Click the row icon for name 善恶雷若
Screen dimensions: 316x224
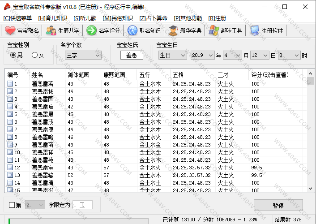(x=10, y=84)
